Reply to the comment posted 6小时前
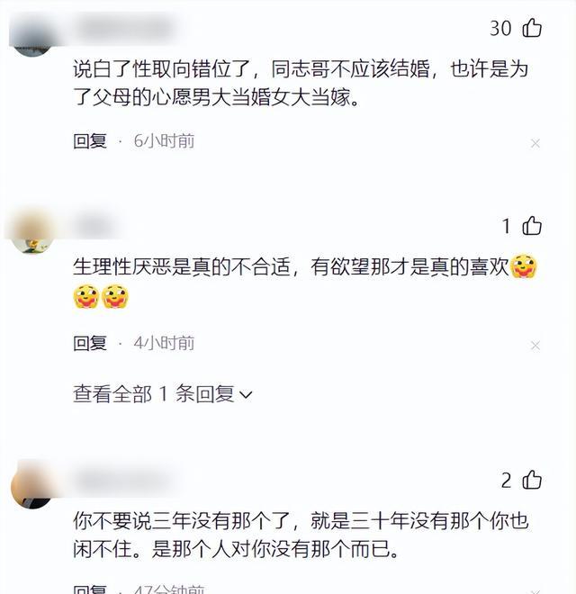 coord(90,141)
